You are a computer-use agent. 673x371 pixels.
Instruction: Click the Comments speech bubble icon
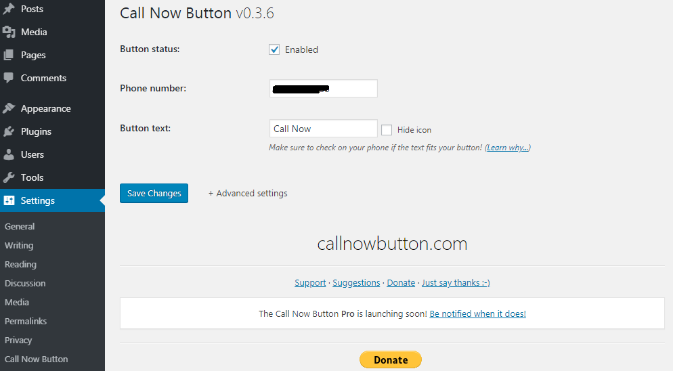pyautogui.click(x=9, y=78)
